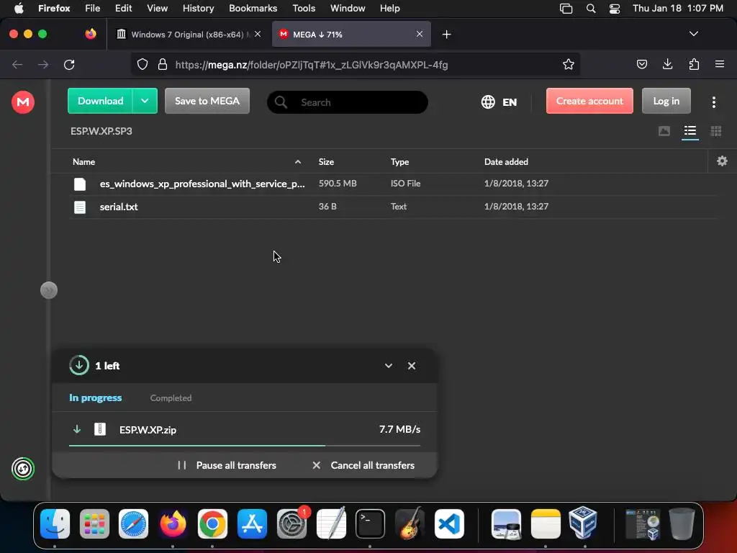Viewport: 737px width, 553px height.
Task: Sort by Name column header
Action: (x=83, y=162)
